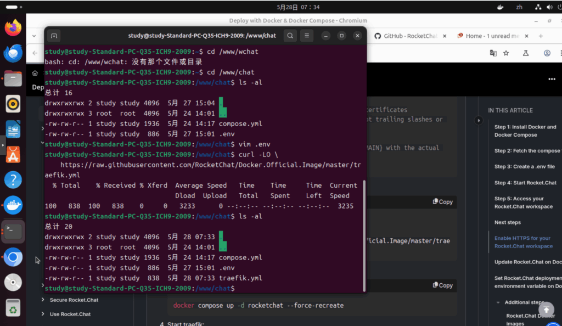Viewport: 562px width, 326px height.
Task: Click the volume icon in top bar
Action: point(549,7)
